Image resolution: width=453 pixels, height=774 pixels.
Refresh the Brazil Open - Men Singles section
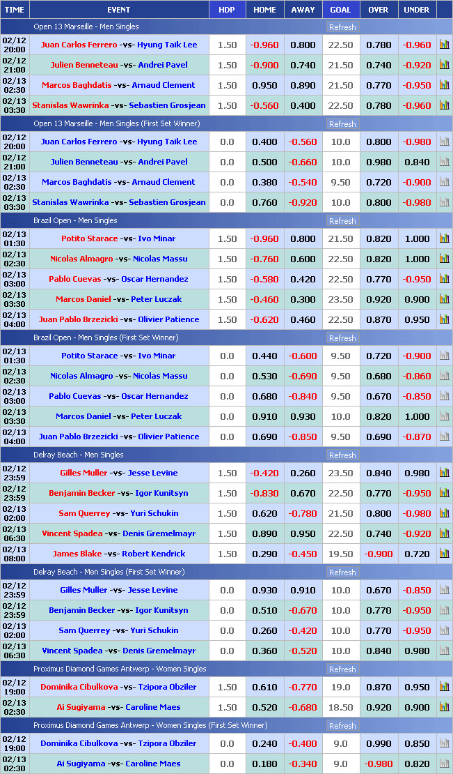[342, 221]
